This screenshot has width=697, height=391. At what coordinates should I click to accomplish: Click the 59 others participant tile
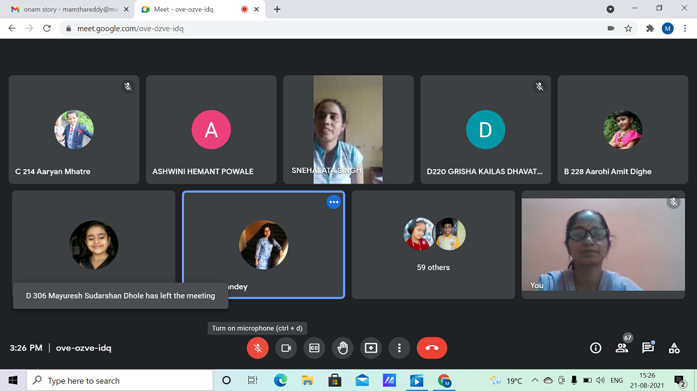tap(433, 245)
